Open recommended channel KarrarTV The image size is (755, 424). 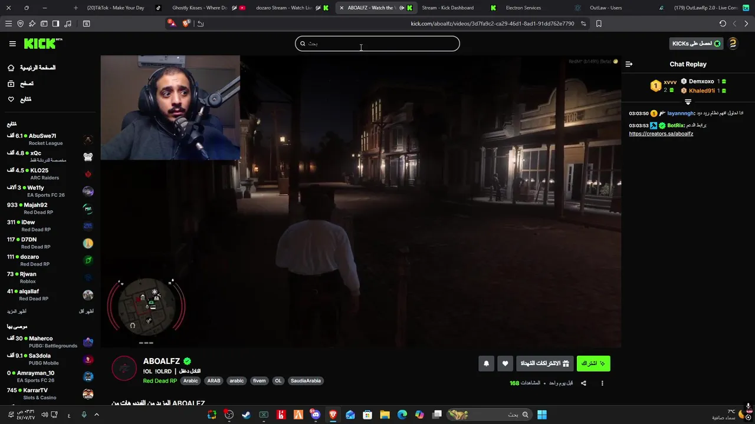tap(50, 393)
